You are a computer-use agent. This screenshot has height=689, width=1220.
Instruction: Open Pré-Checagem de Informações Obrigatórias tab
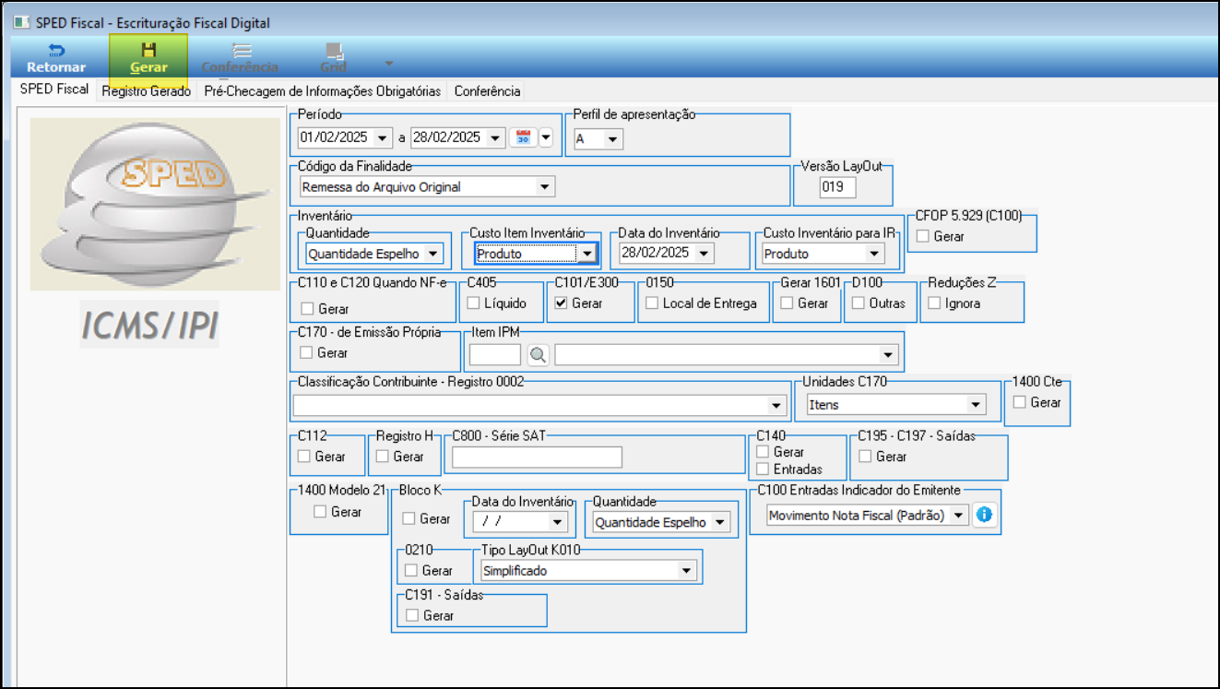coord(323,91)
